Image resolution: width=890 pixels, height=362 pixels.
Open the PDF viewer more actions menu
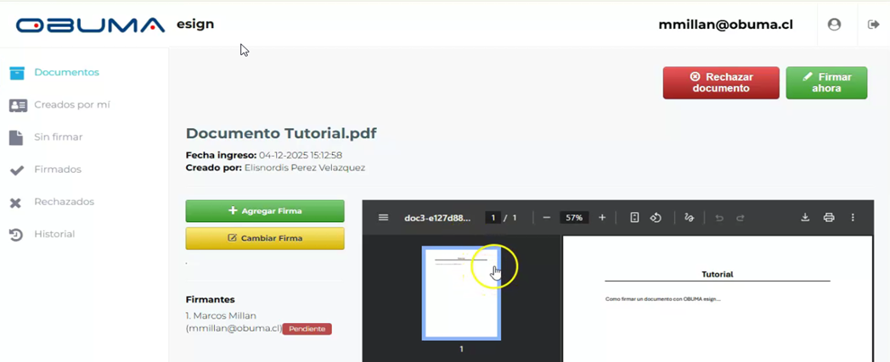853,218
